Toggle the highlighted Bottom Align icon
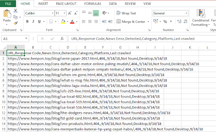 pos(96,13)
